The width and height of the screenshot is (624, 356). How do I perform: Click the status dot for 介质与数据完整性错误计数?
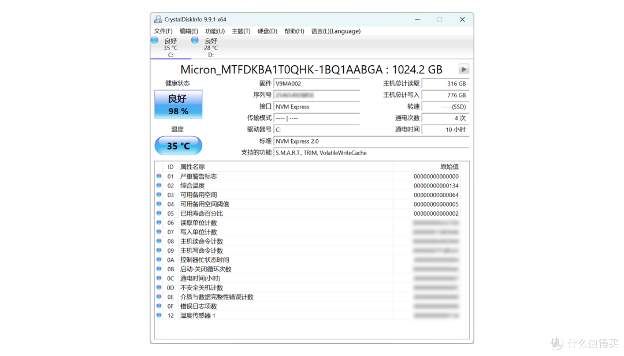159,297
